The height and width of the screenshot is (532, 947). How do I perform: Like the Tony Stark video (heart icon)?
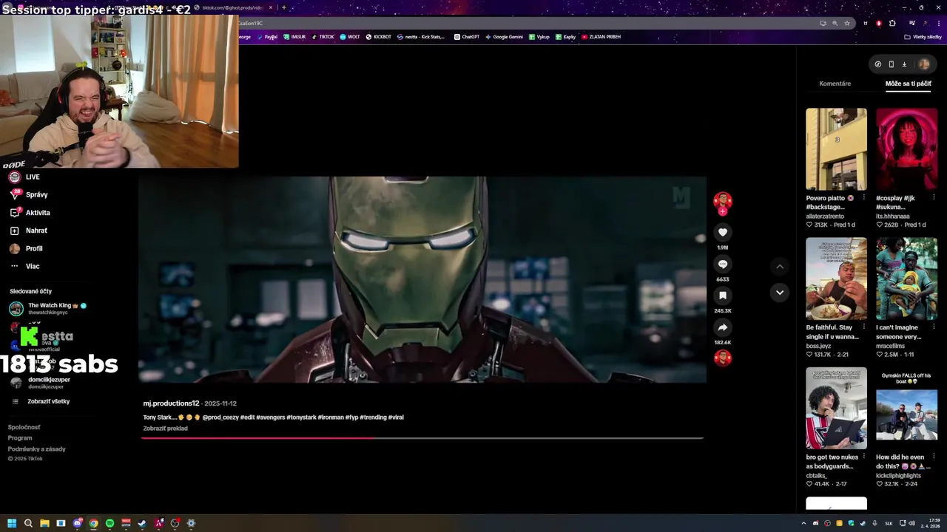click(723, 232)
